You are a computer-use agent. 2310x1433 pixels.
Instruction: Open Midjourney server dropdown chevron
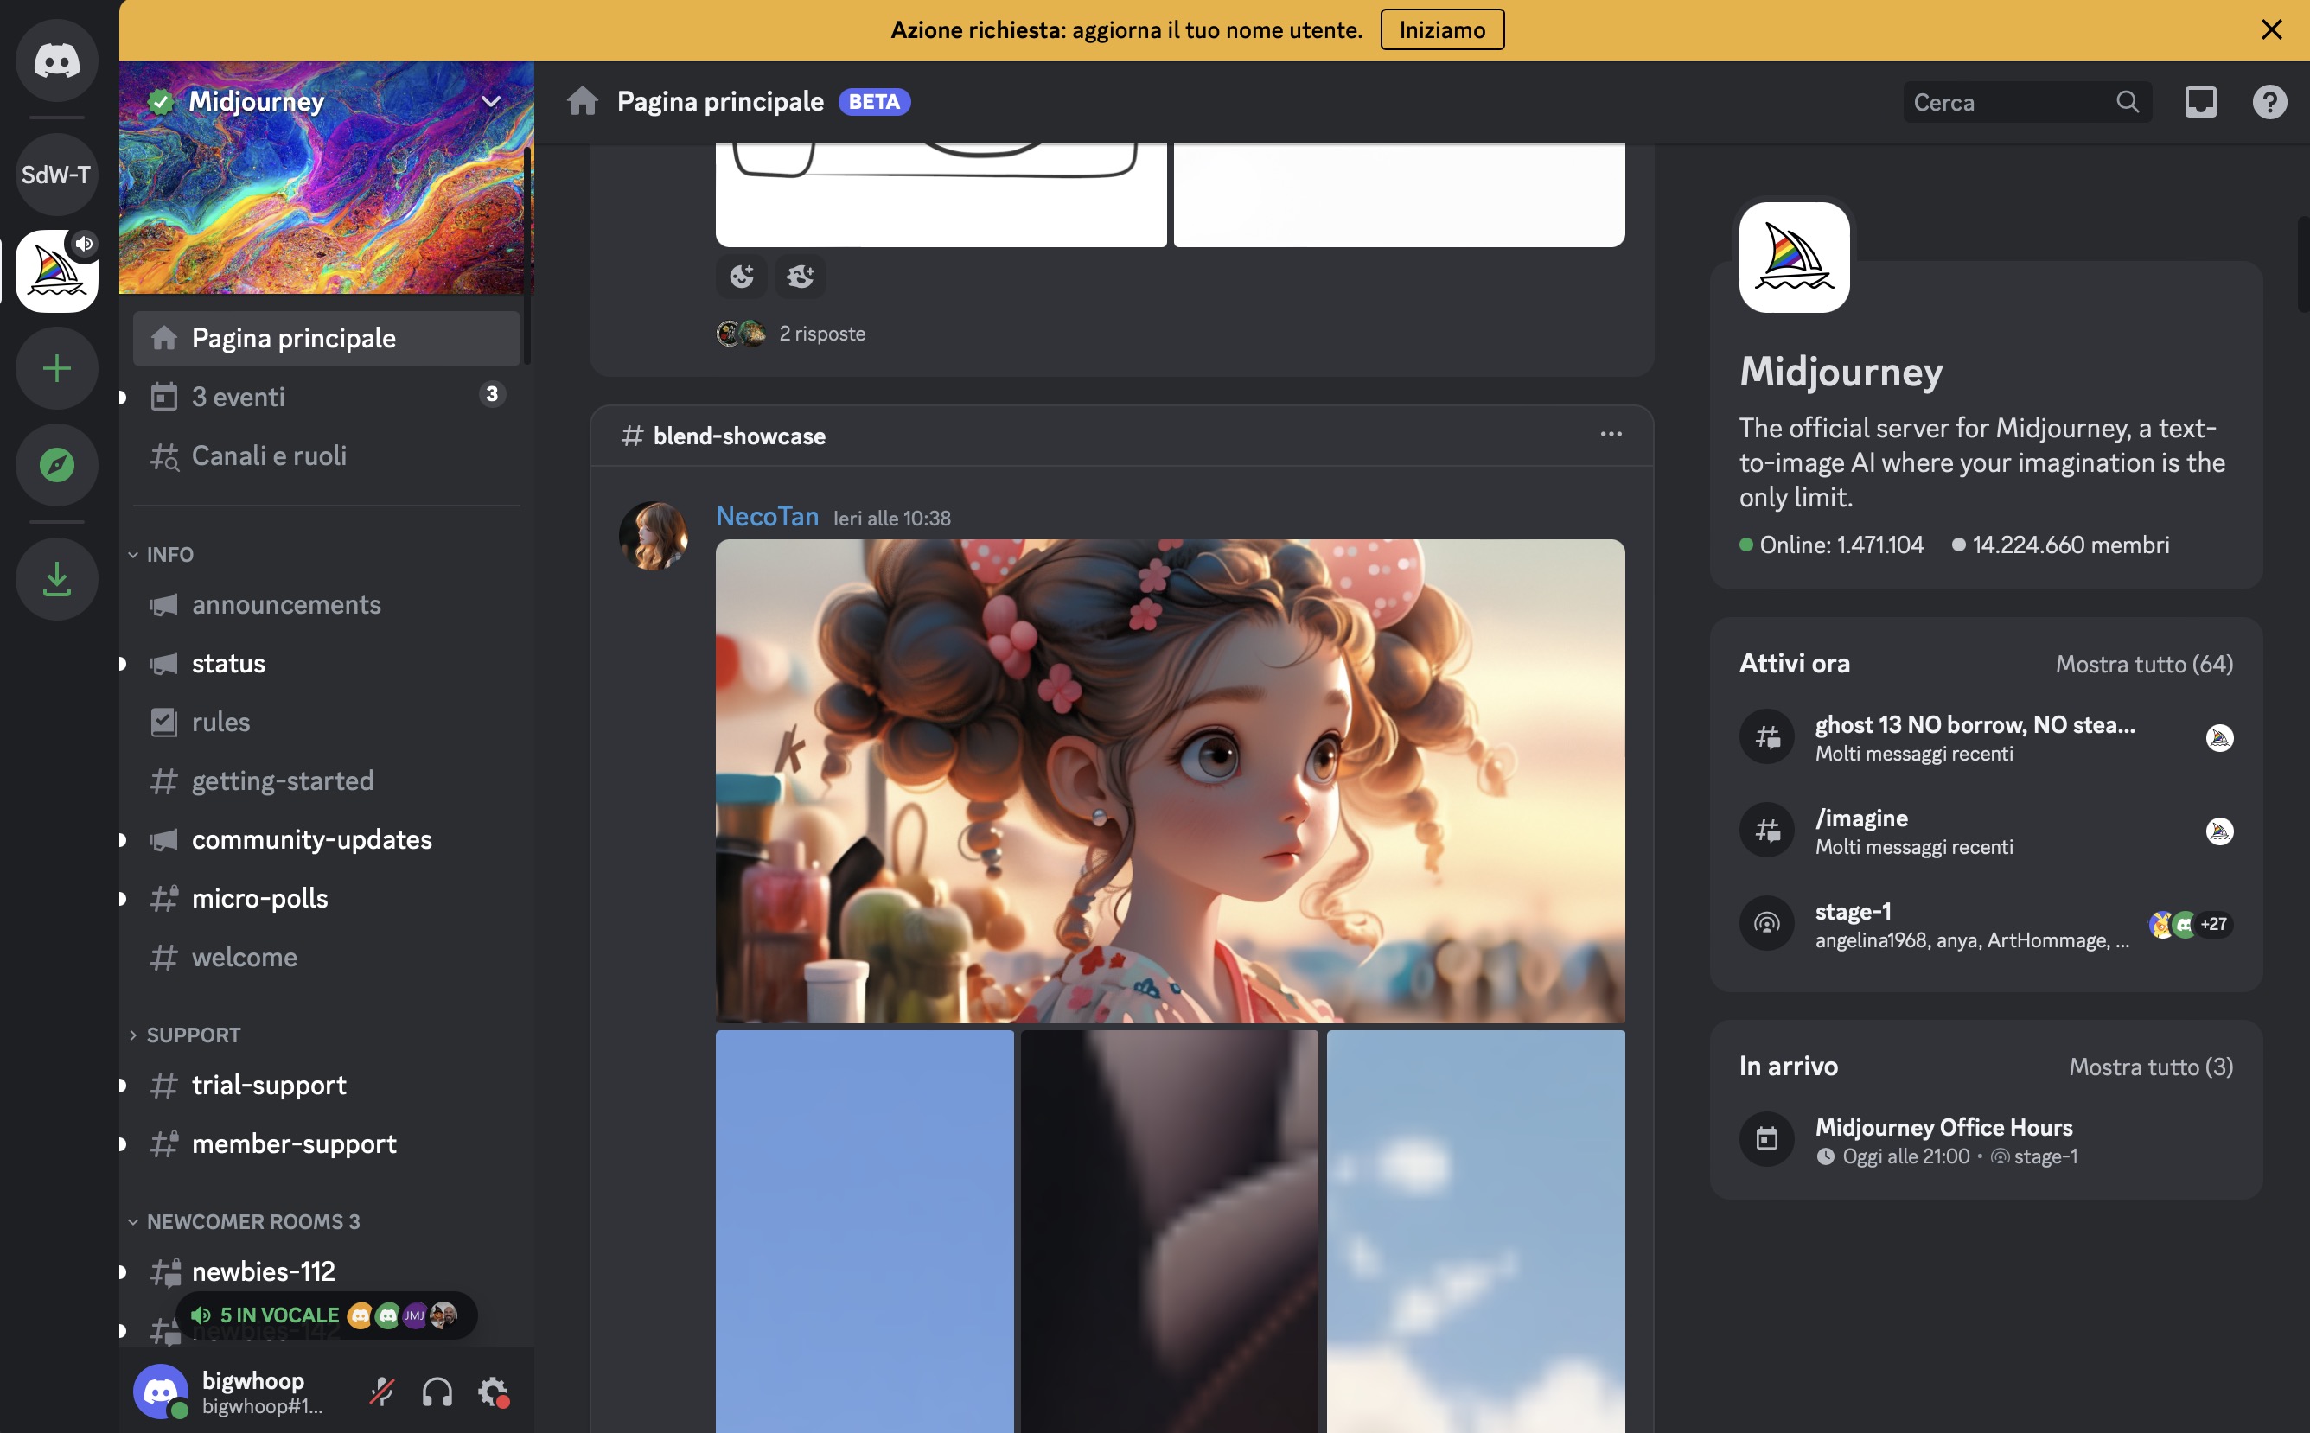coord(490,101)
